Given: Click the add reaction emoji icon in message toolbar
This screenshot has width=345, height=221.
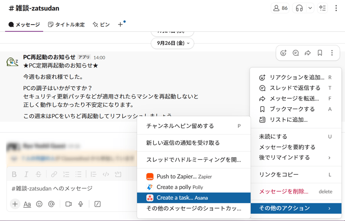Looking at the screenshot, I should point(283,53).
